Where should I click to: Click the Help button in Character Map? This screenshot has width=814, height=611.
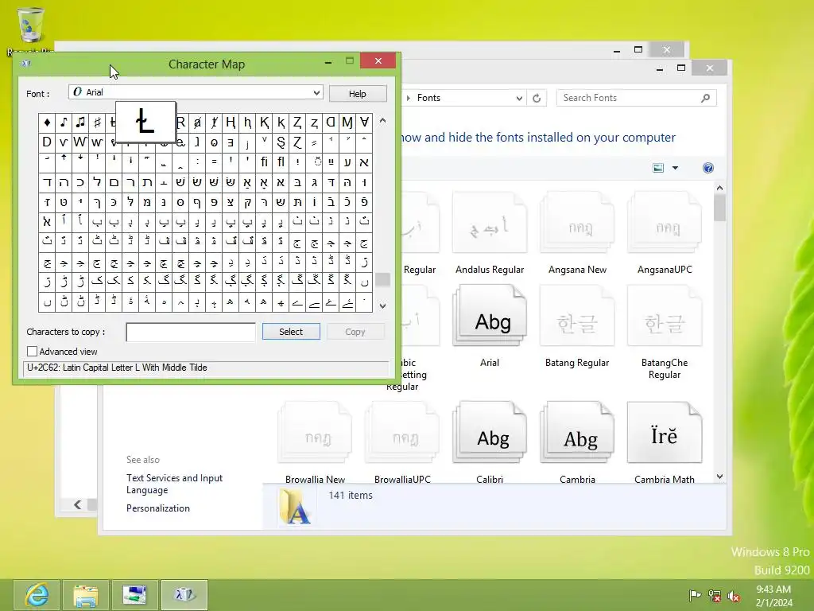(x=357, y=94)
